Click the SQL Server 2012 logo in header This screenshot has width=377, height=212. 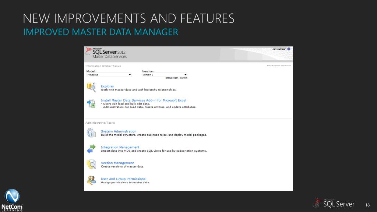pos(106,53)
